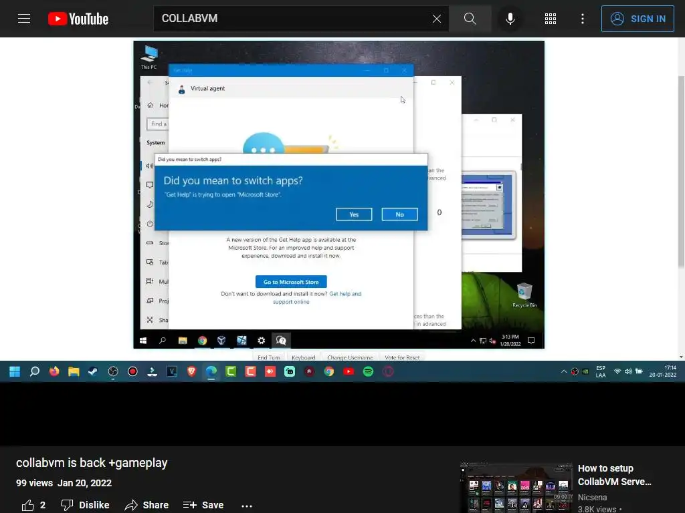Select the This PC desktop icon in video
Viewport: 685px width, 513px height.
pos(149,57)
